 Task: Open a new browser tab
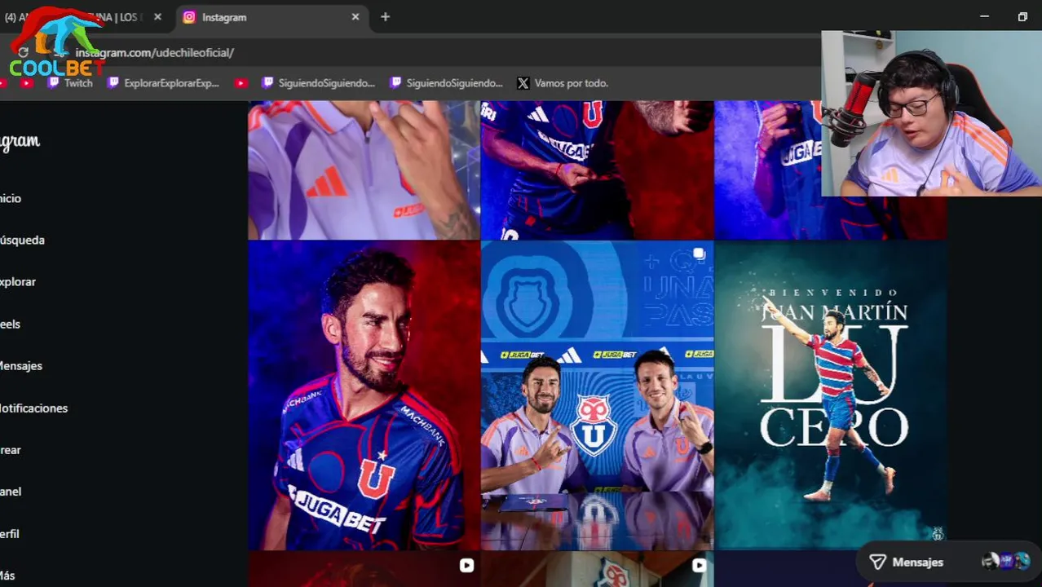coord(385,16)
